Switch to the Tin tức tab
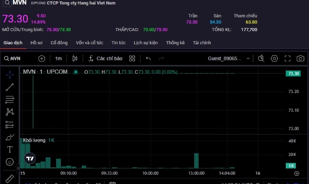The height and width of the screenshot is (184, 309). coord(118,43)
